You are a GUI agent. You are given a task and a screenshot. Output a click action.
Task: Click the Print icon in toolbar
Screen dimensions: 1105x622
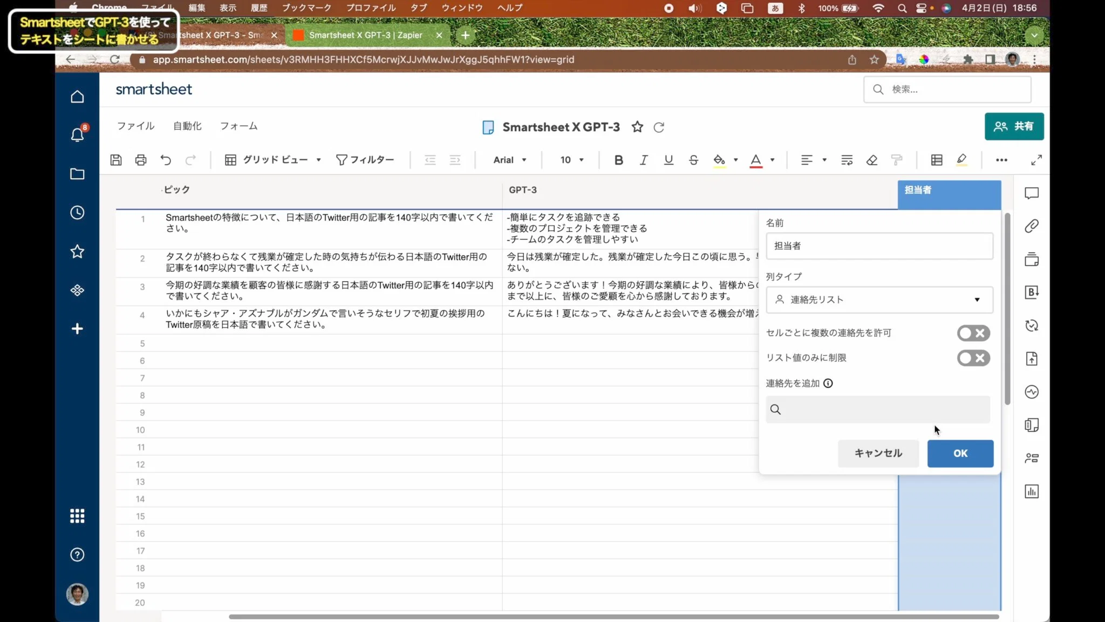click(141, 160)
